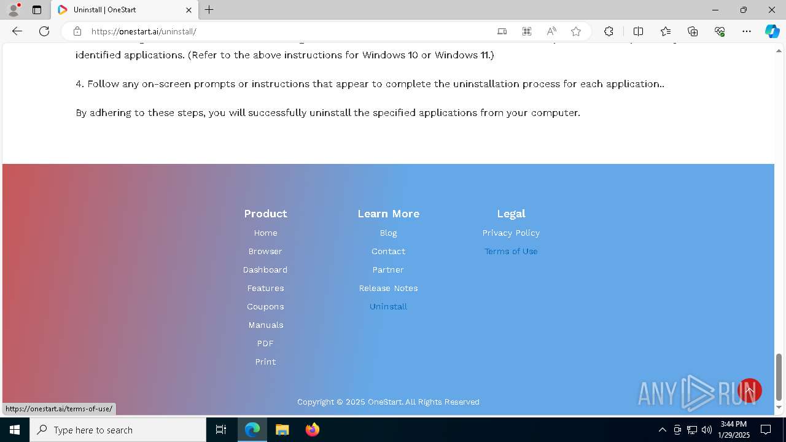The height and width of the screenshot is (442, 786).
Task: Open the notification center icon
Action: point(766,430)
